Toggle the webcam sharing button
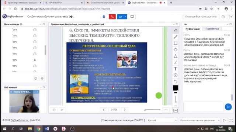Image resolution: width=236 pixels, height=132 pixels. tap(121, 16)
